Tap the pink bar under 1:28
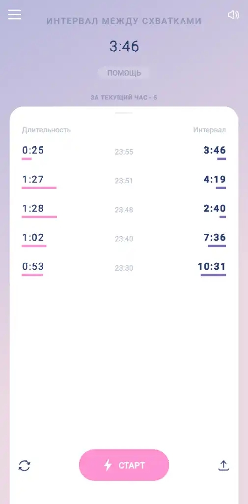The image size is (248, 504). [39, 217]
